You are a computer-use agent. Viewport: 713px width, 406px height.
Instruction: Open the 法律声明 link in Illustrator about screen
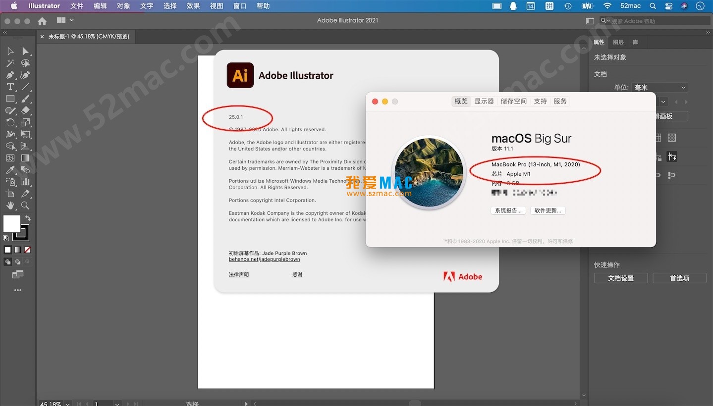[x=239, y=274]
